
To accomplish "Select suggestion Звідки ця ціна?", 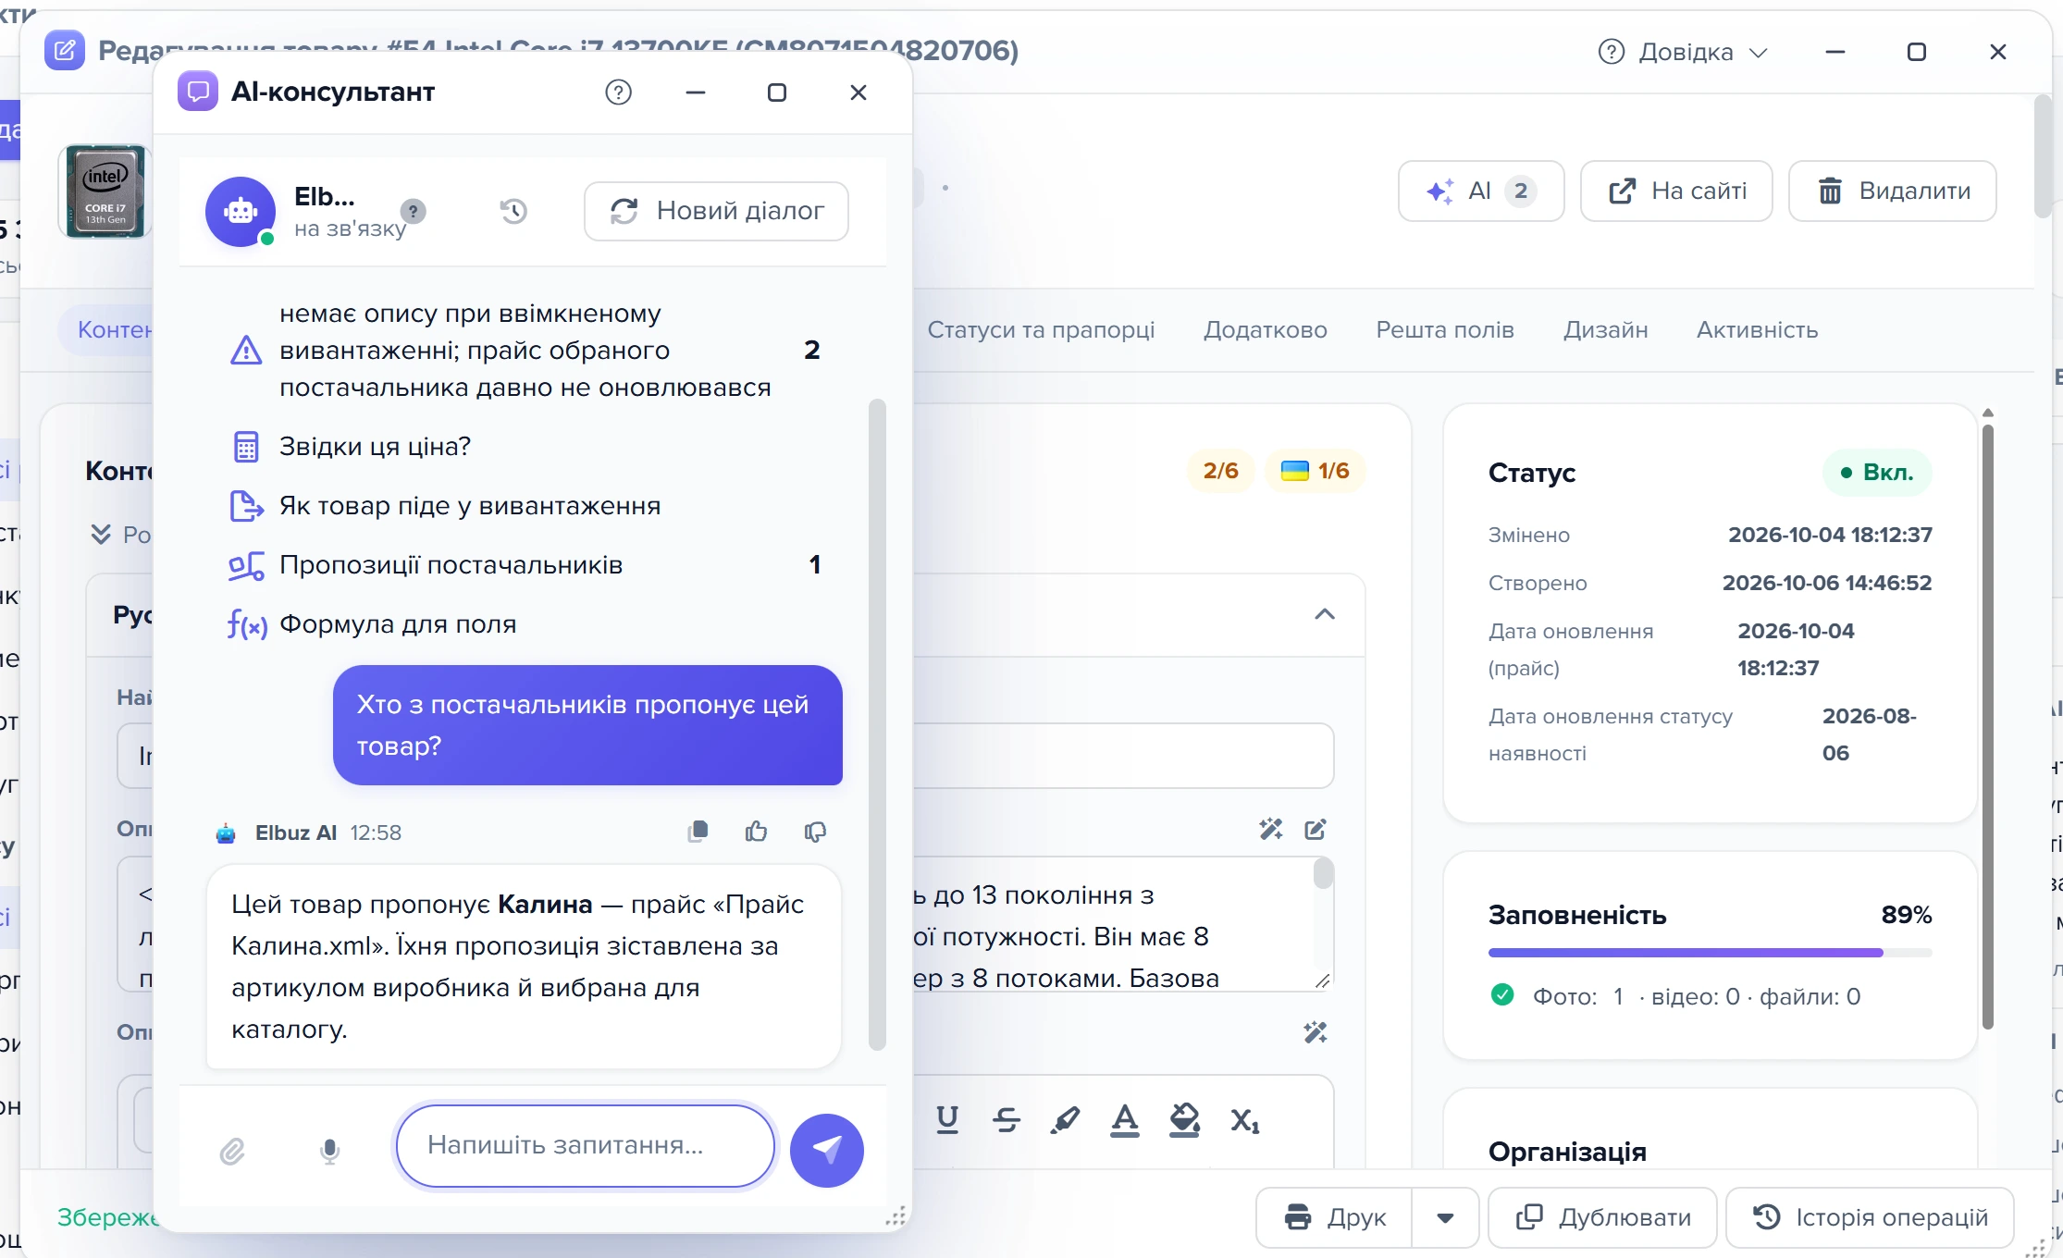I will (525, 447).
